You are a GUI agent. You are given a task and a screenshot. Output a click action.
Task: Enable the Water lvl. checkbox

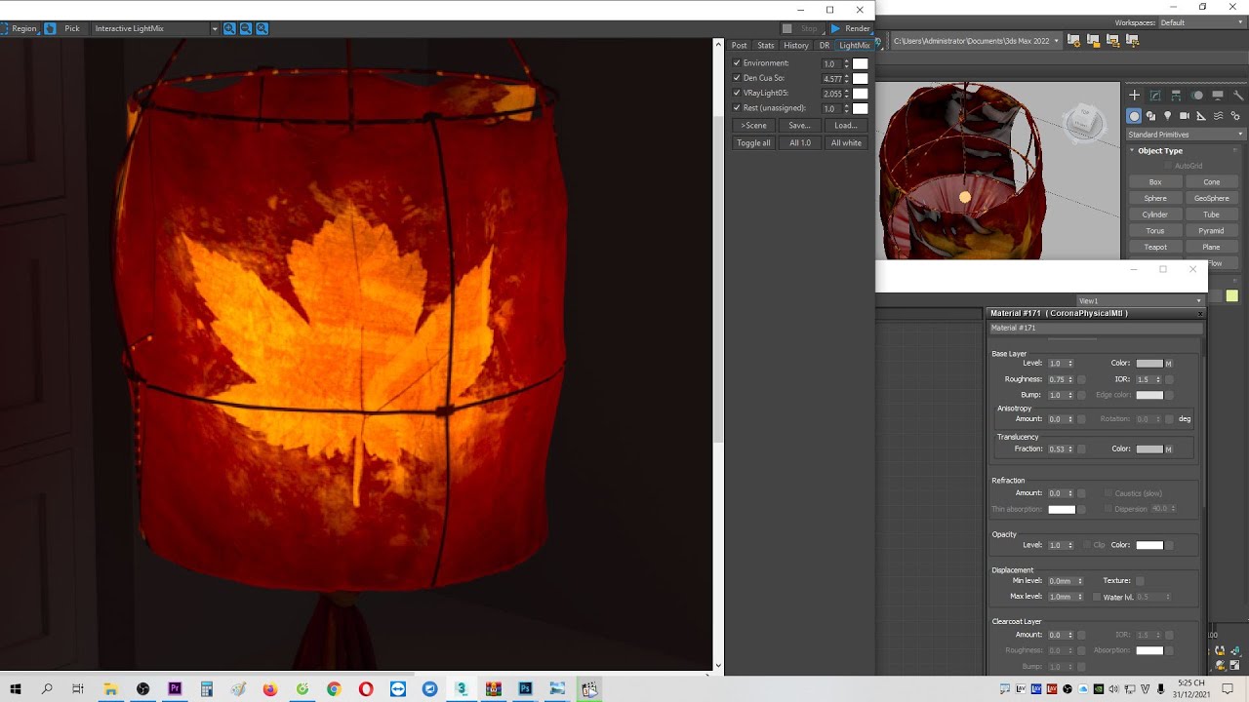[1097, 597]
